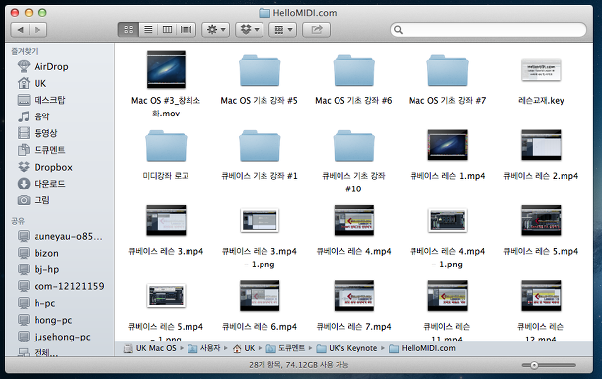This screenshot has width=602, height=379.
Task: Click HelloMIDI.com in the path bar
Action: pos(422,348)
